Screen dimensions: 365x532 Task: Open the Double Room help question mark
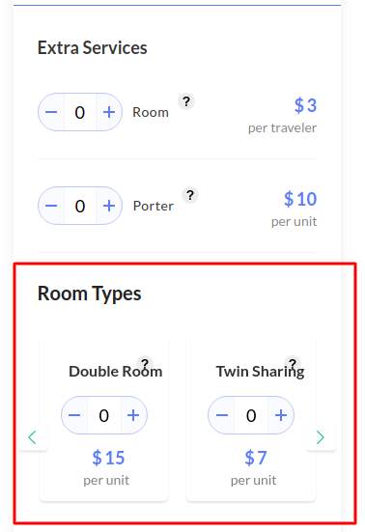point(145,363)
